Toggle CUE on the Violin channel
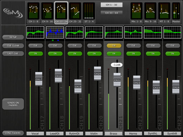The width and height of the screenshot is (183, 137). [94, 46]
